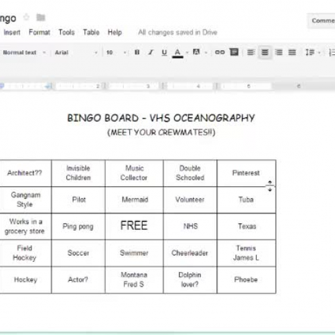Open the Format menu
Screen dimensions: 335x335
[40, 32]
